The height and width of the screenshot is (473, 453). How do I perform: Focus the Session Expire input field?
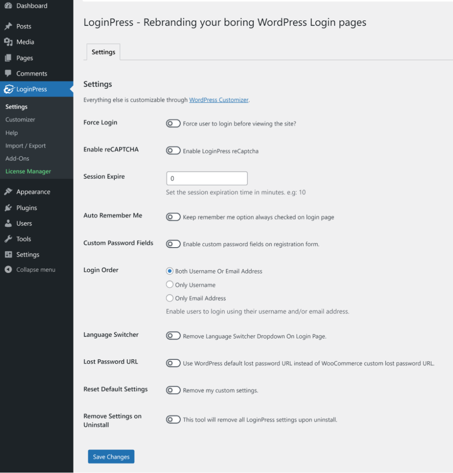tap(207, 178)
